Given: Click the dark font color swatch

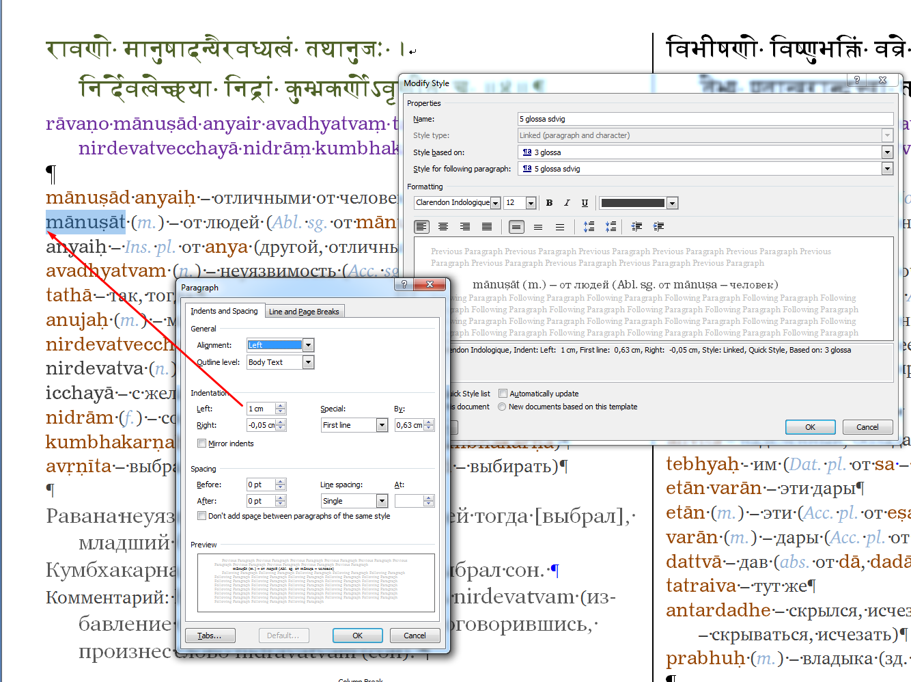Looking at the screenshot, I should [633, 203].
